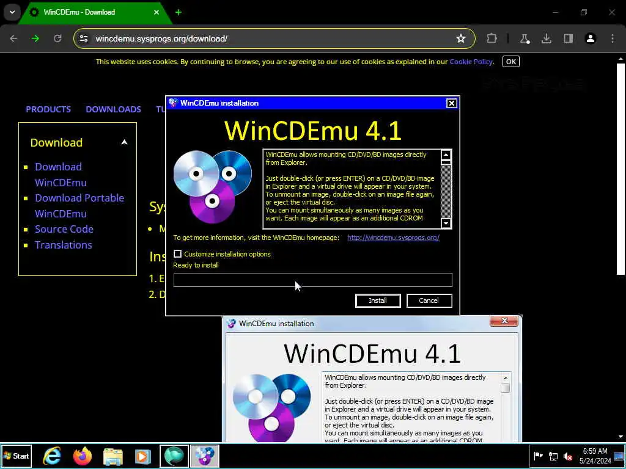This screenshot has width=626, height=469.
Task: Open the Chrome Labs flask icon
Action: [x=524, y=38]
